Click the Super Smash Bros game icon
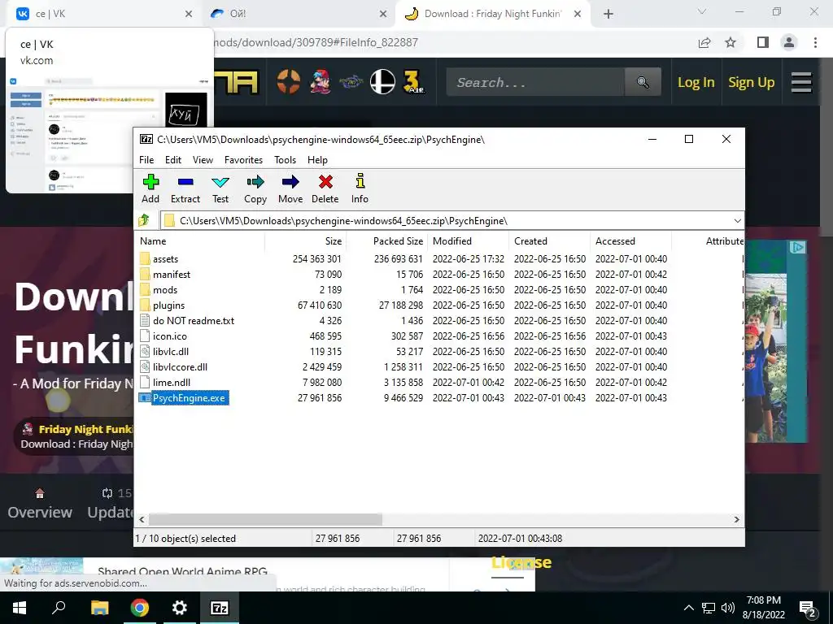The width and height of the screenshot is (833, 624). coord(382,82)
